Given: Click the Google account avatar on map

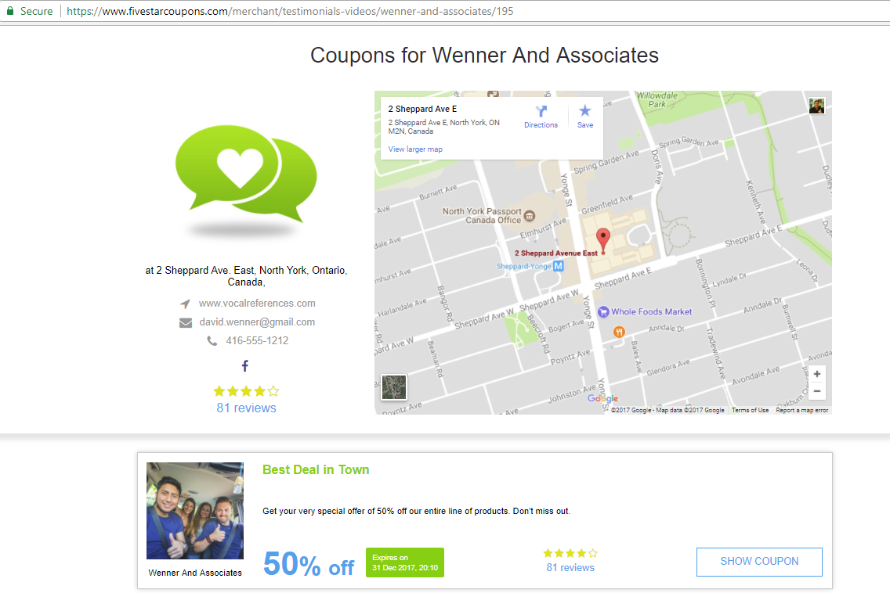Looking at the screenshot, I should pos(817,106).
